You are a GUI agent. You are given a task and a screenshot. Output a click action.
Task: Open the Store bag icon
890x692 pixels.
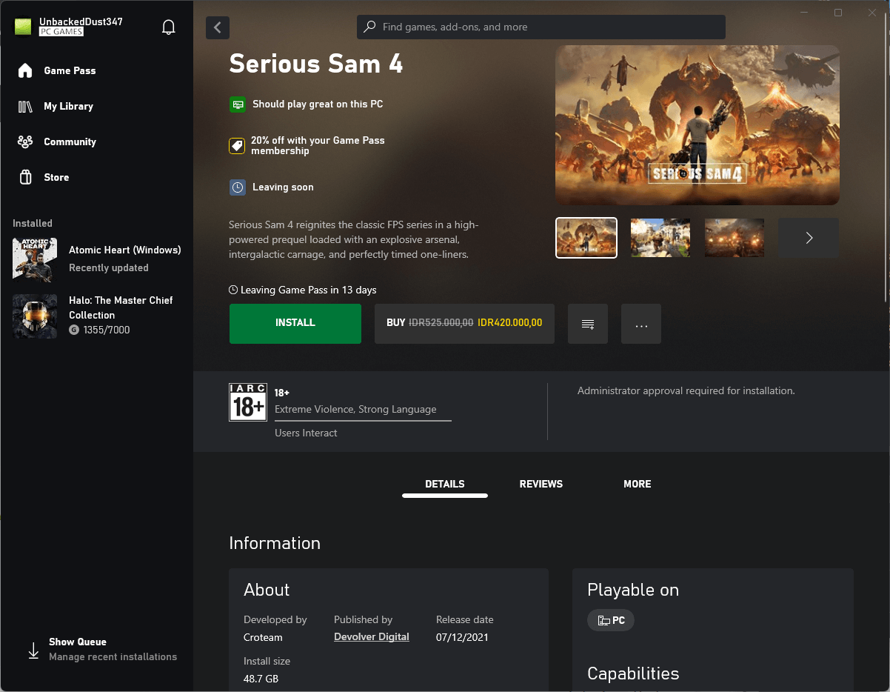click(x=25, y=177)
